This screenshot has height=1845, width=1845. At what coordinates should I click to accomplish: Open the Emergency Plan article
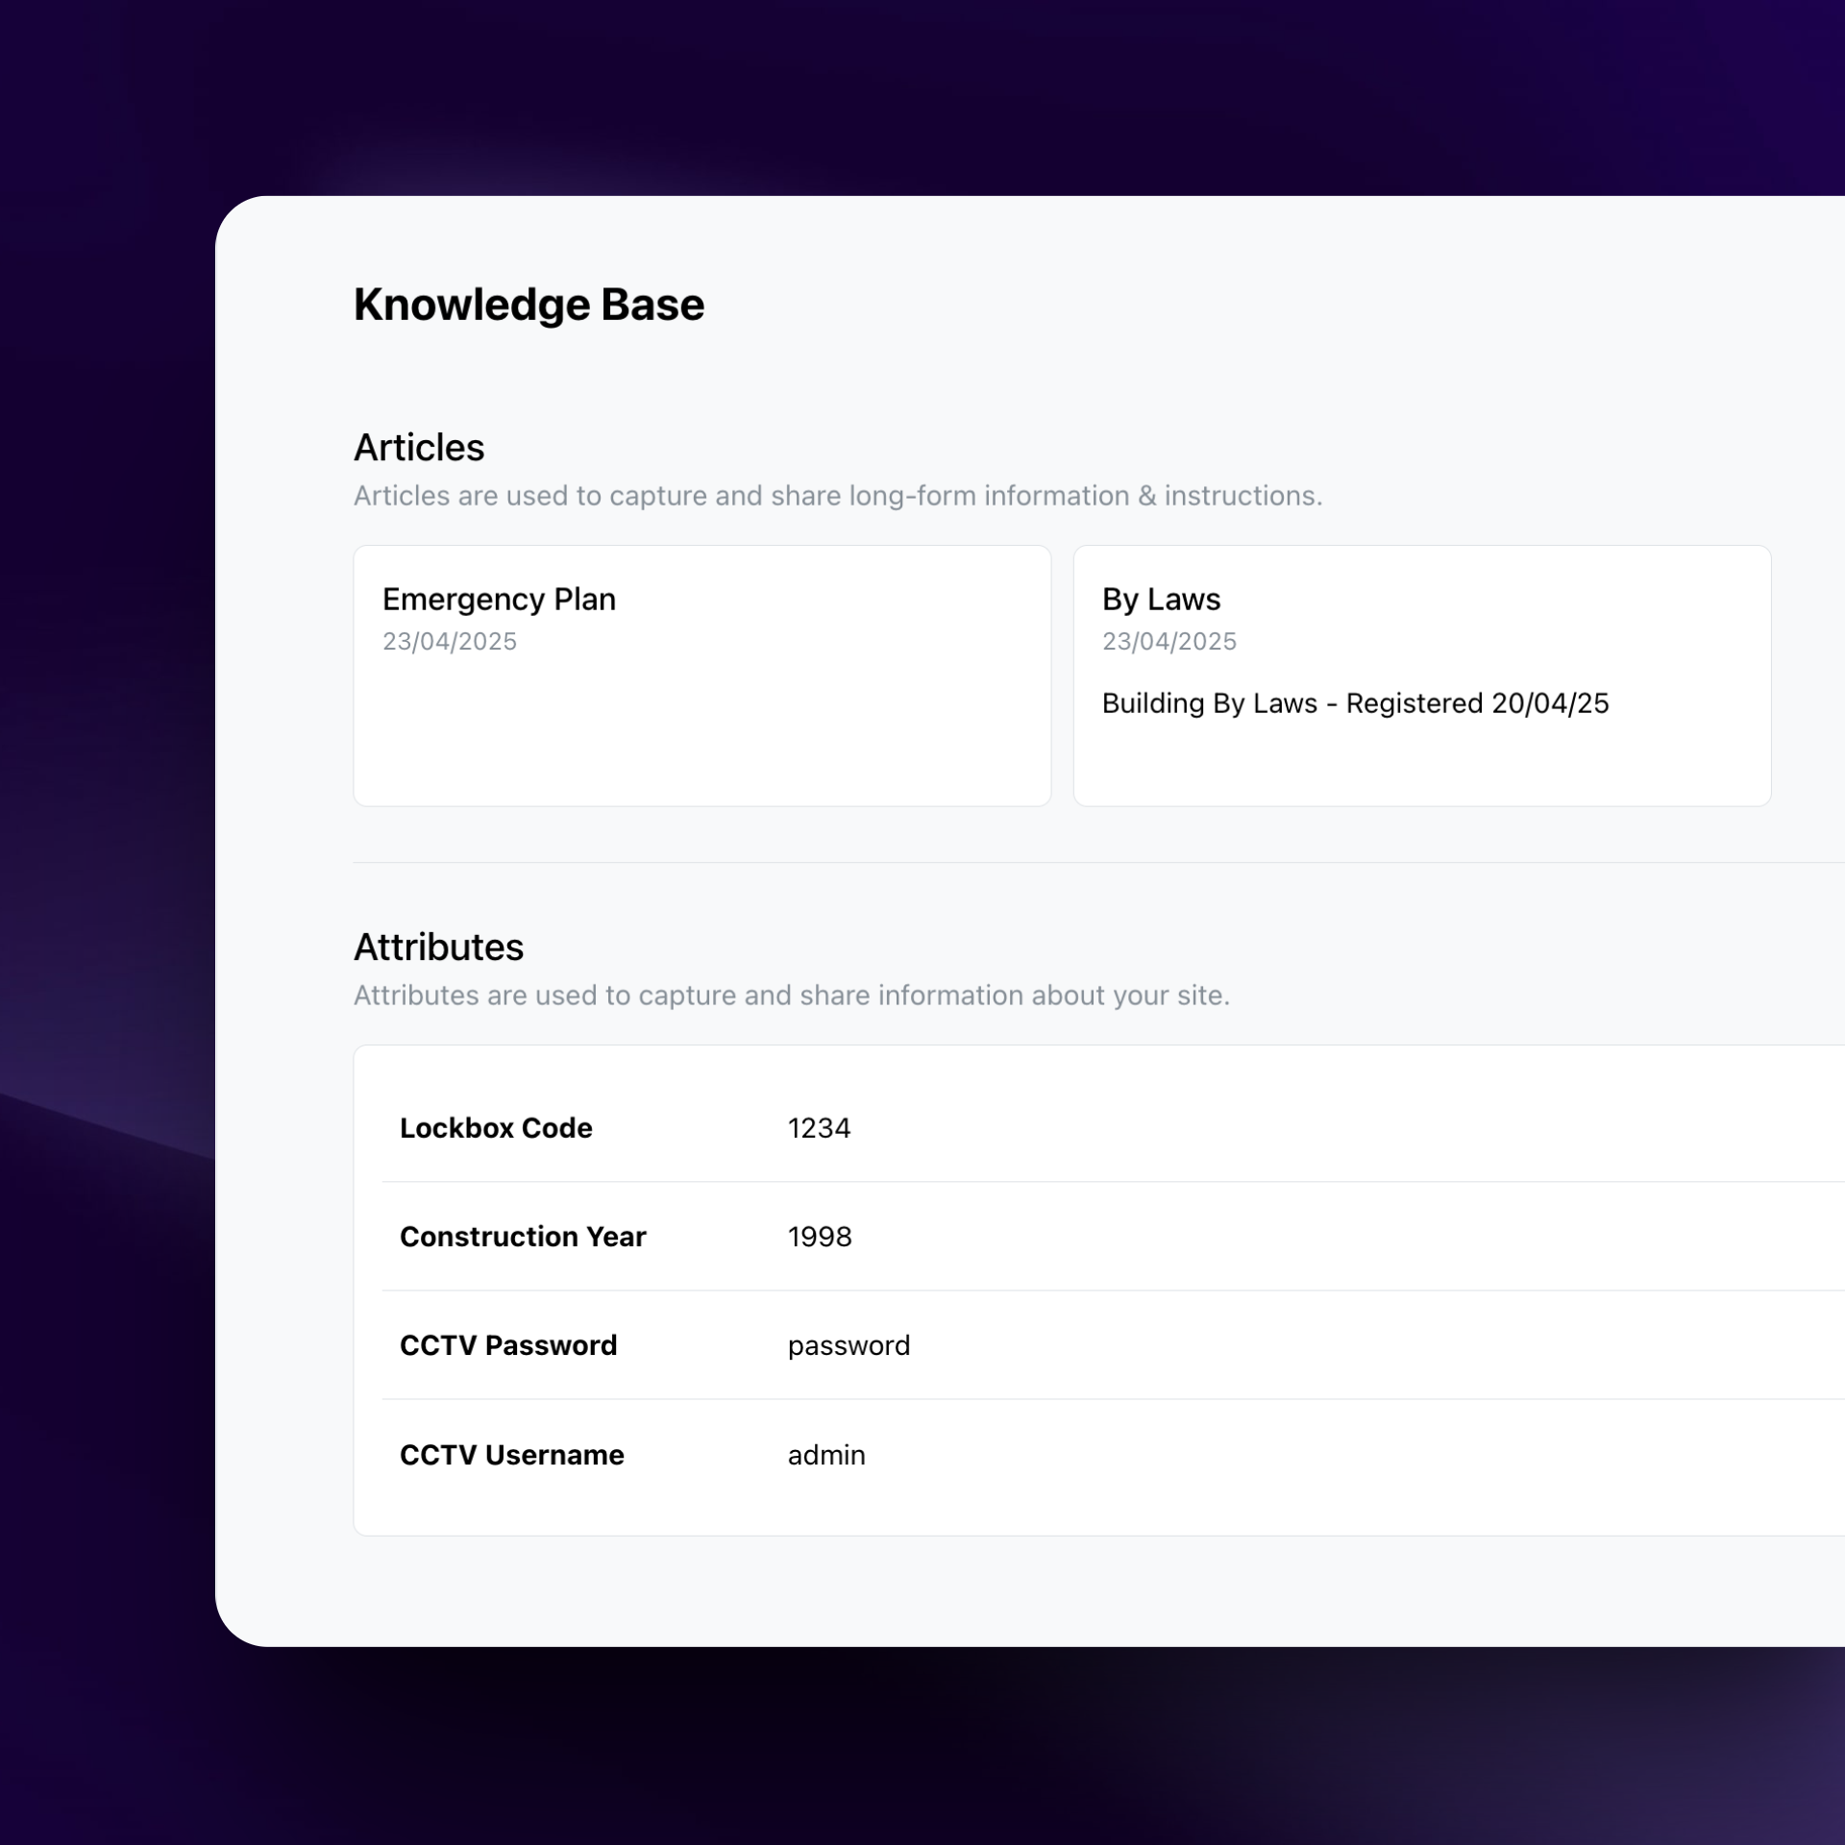(x=500, y=599)
